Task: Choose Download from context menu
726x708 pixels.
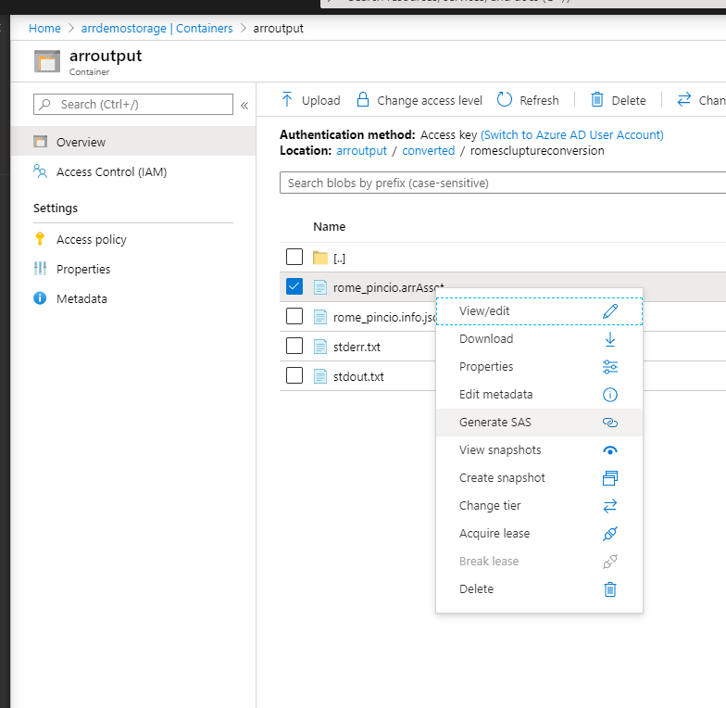Action: click(539, 339)
